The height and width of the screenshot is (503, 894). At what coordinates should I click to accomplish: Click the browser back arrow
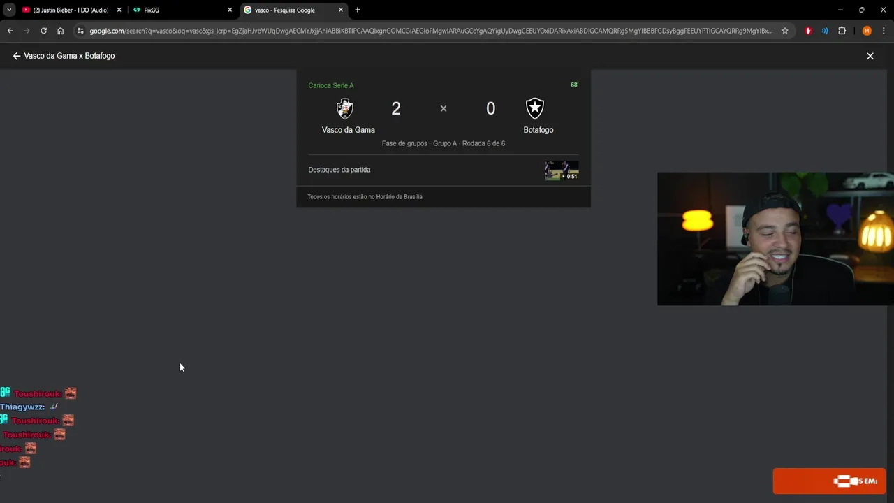[10, 31]
